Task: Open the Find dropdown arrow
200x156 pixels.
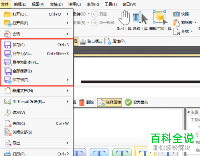Action: pos(192,32)
